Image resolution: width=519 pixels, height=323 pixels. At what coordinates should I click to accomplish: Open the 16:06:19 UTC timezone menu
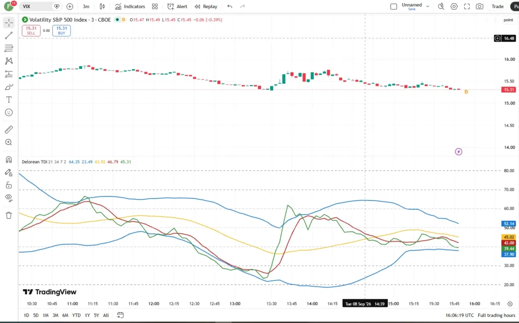coord(459,315)
